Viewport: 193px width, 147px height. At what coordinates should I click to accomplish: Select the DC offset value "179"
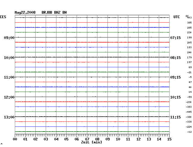click(x=189, y=57)
